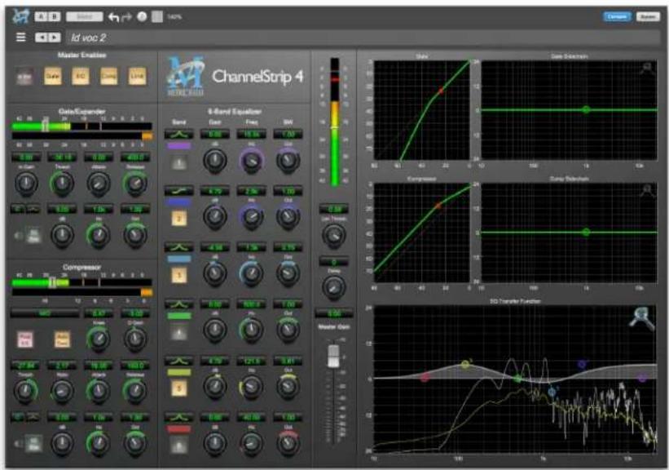Toggle the EQ master enable button

[x=81, y=76]
